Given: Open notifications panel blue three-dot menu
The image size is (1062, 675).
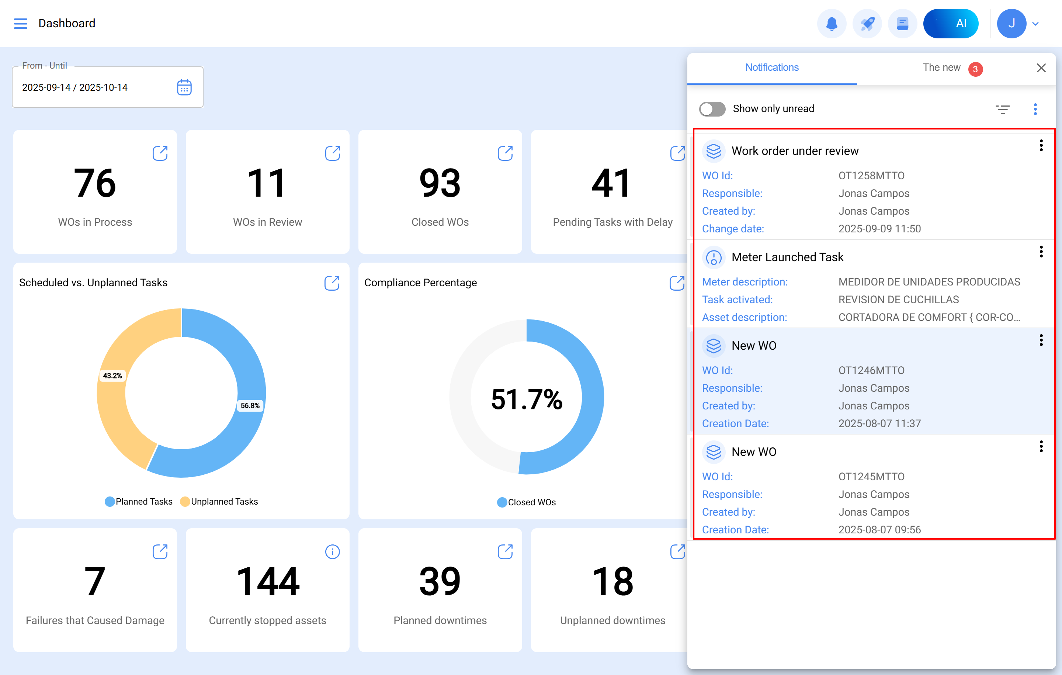Looking at the screenshot, I should coord(1035,109).
